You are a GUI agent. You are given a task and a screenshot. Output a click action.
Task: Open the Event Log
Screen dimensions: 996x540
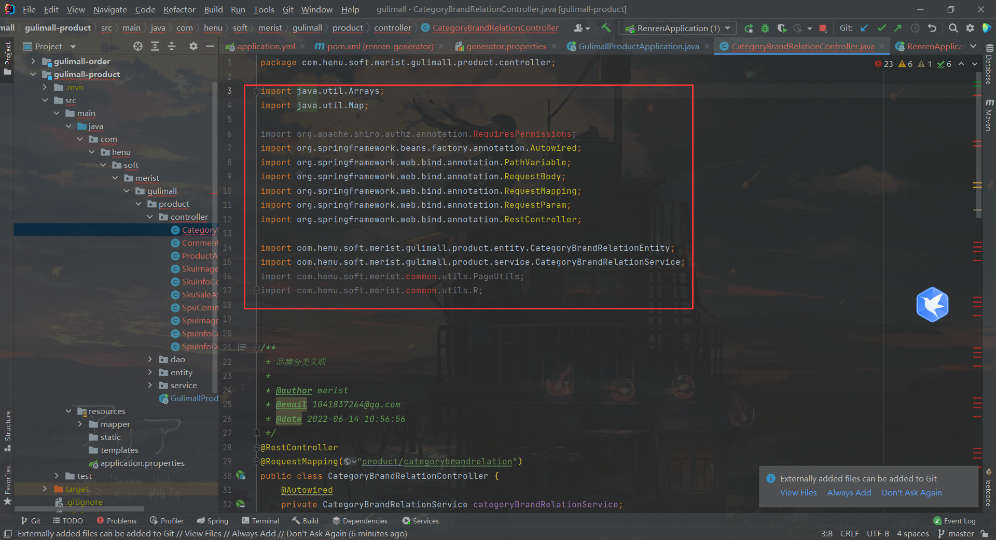click(x=955, y=521)
